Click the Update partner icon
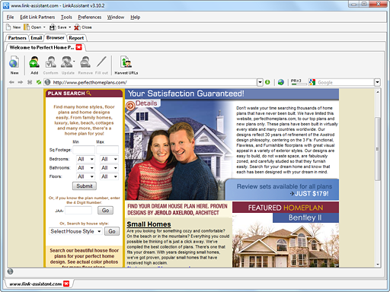This screenshot has height=292, width=390. click(68, 62)
